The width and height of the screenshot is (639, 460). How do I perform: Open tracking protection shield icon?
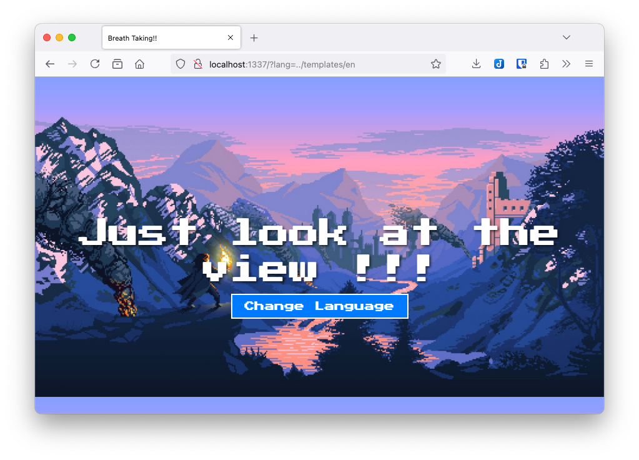(181, 64)
